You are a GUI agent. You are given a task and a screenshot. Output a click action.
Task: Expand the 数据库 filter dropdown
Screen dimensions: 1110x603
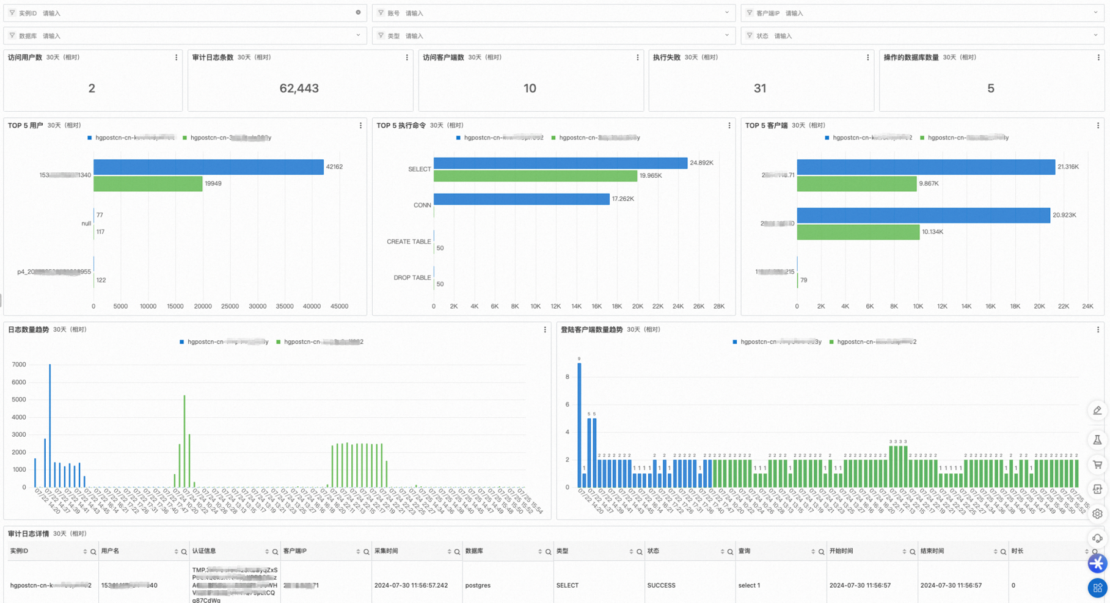coord(358,35)
